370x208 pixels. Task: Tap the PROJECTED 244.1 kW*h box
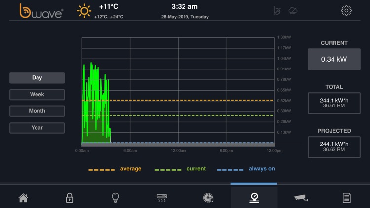pyautogui.click(x=334, y=147)
